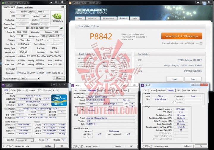Open Caches tab in middle CPU-Z window

pyautogui.click(x=83, y=90)
